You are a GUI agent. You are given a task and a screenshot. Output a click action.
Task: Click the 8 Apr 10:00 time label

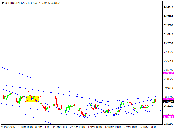pyautogui.click(x=42, y=127)
